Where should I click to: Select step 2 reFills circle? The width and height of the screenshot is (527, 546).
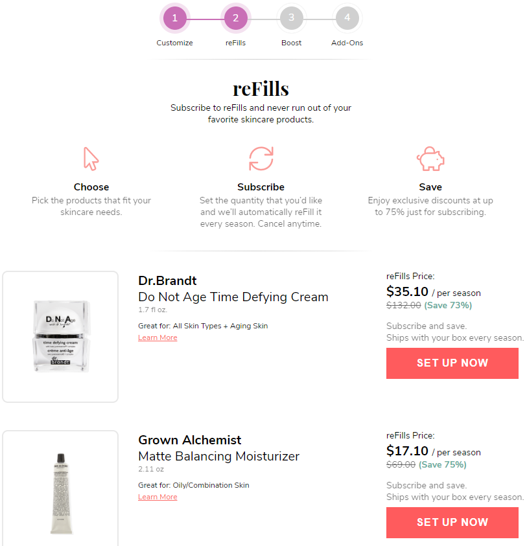pos(235,18)
